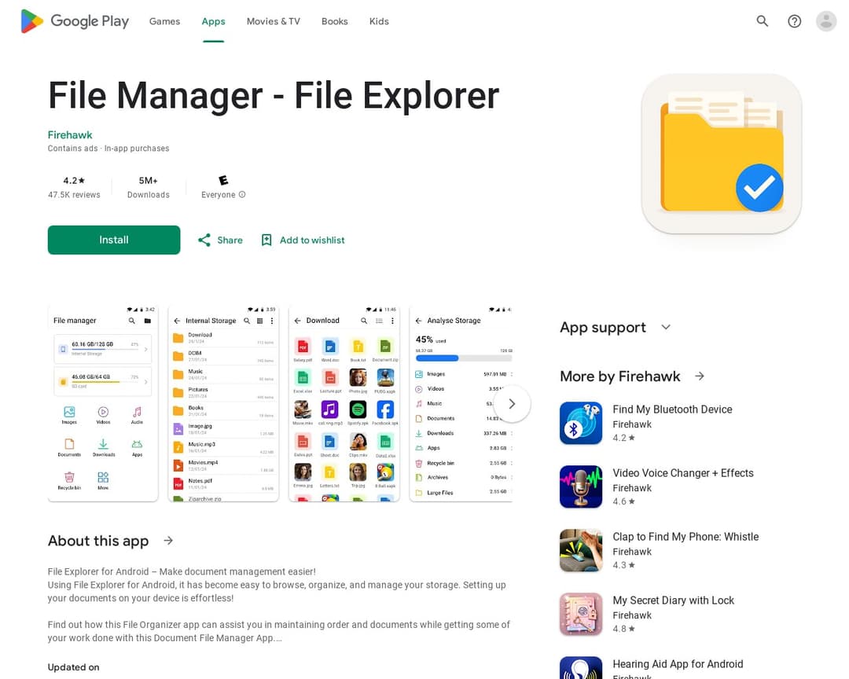The image size is (849, 679).
Task: Click the arrow next to About this app
Action: pos(168,541)
